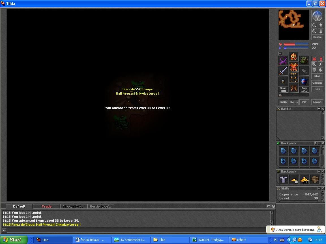Open the channel list icon above chat
Screen dimensions: 326x244
tap(269, 206)
